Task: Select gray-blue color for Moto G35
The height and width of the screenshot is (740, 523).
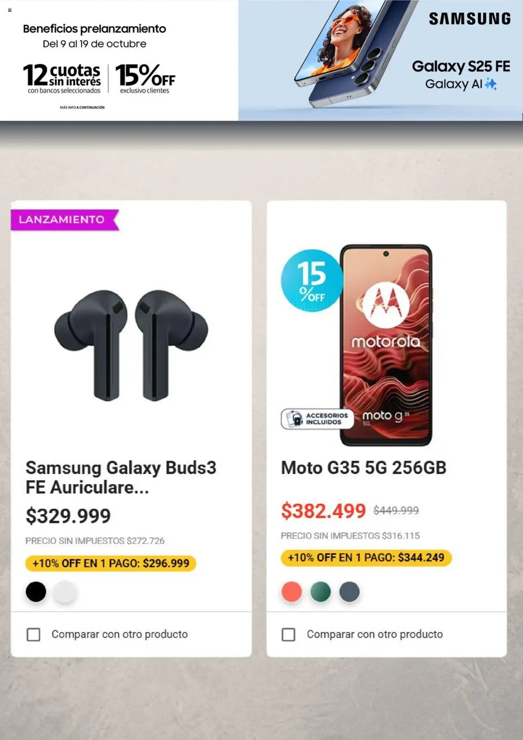Action: [x=349, y=592]
